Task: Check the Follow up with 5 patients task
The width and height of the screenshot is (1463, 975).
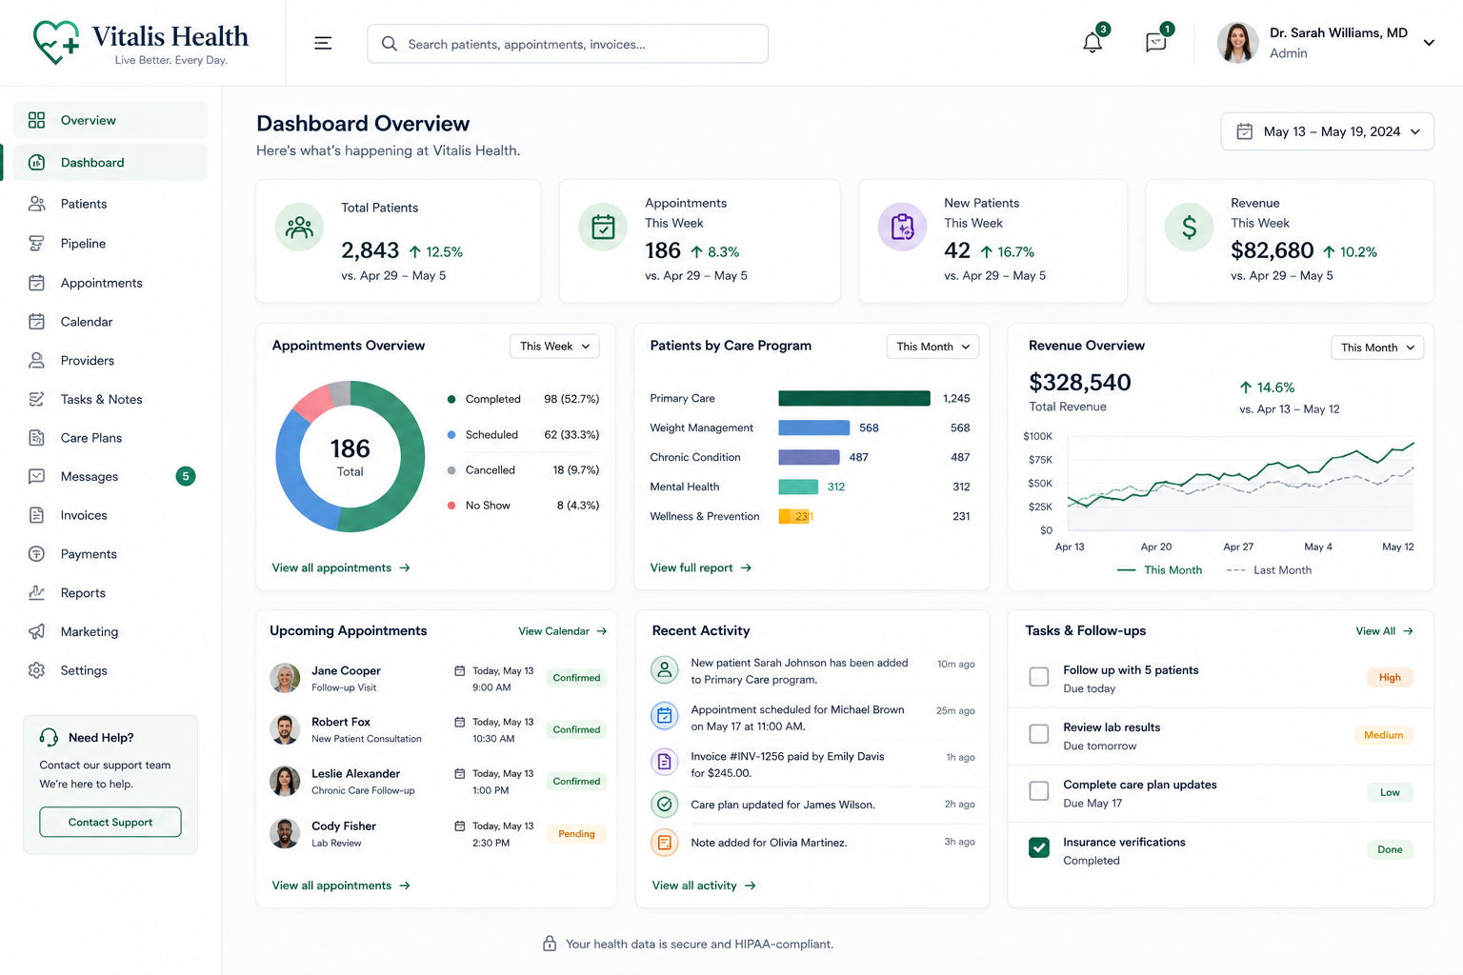Action: coord(1039,677)
